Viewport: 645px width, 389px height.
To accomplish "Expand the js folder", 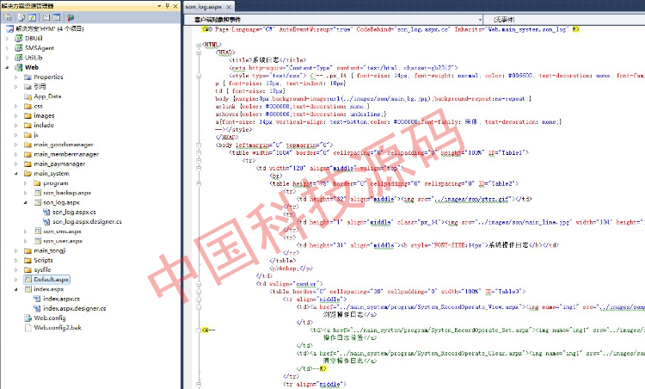I will tap(16, 135).
